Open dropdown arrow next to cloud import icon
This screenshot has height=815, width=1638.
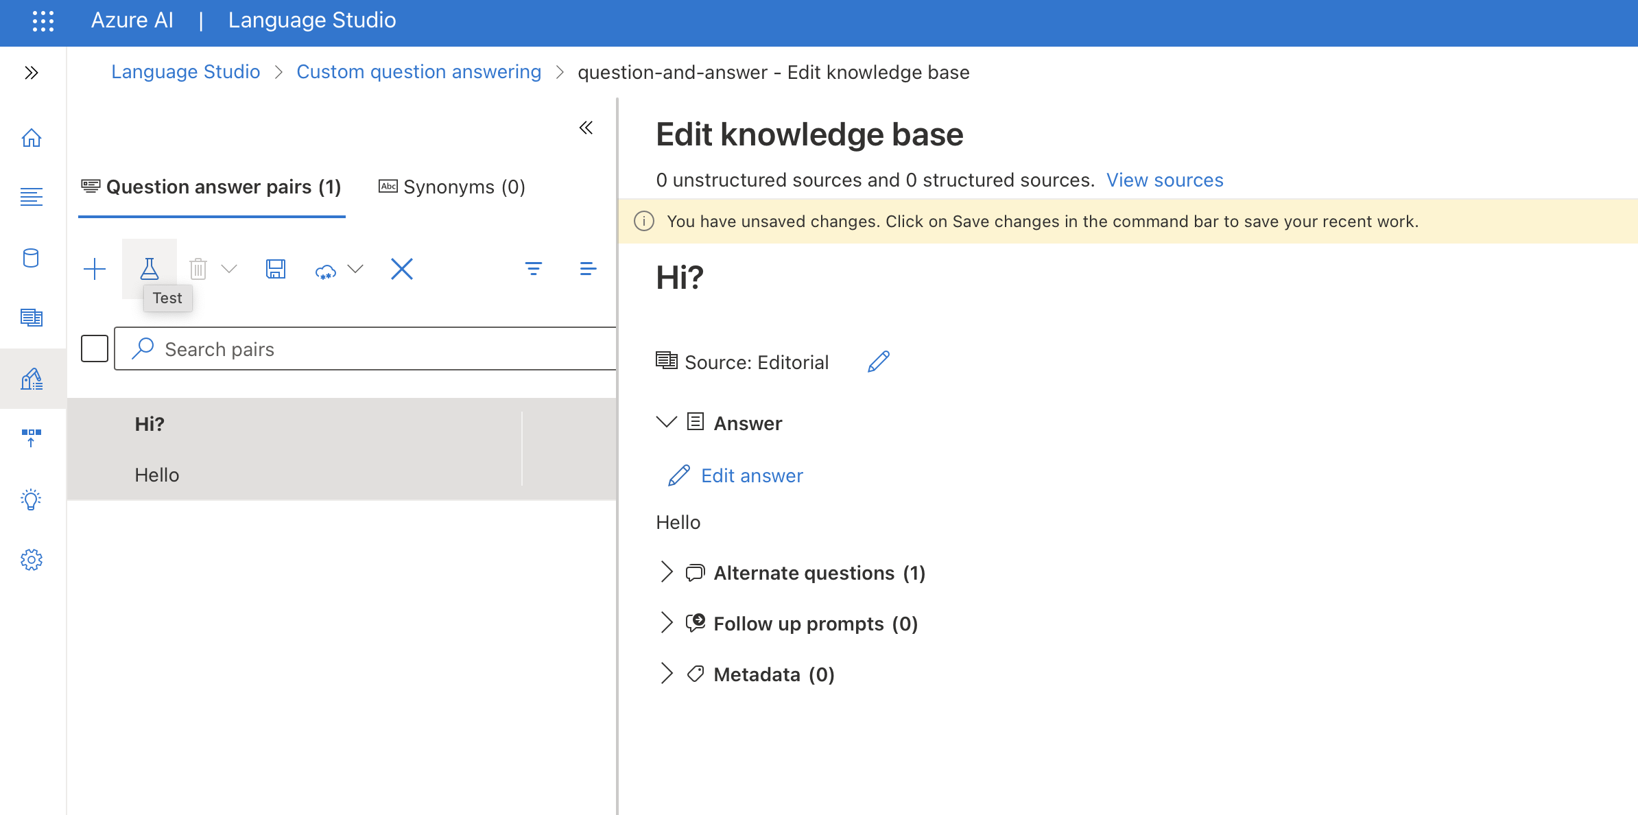[x=355, y=269]
